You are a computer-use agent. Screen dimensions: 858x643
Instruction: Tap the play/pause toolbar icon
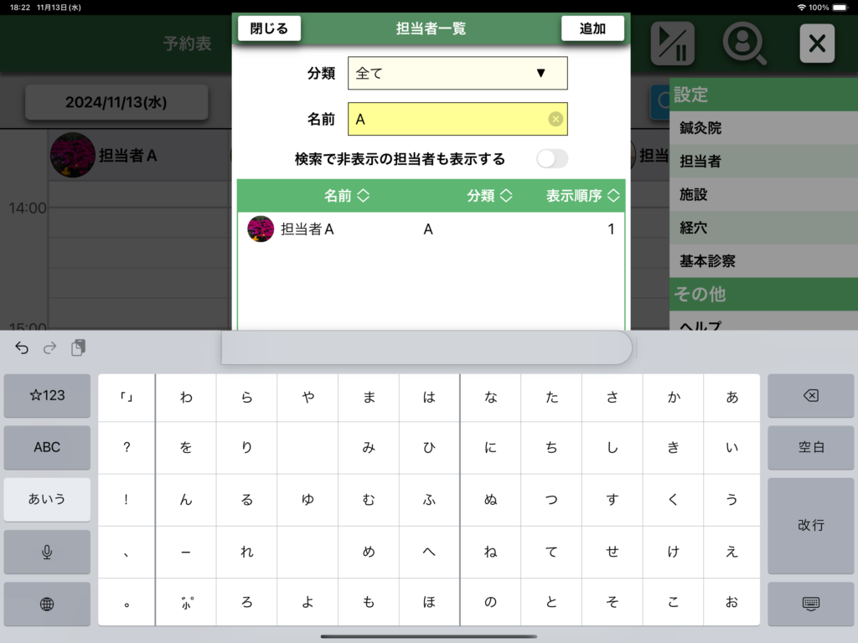(x=672, y=44)
